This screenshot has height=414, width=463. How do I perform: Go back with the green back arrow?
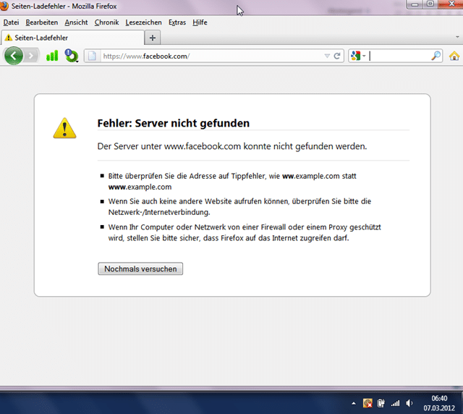click(x=14, y=56)
